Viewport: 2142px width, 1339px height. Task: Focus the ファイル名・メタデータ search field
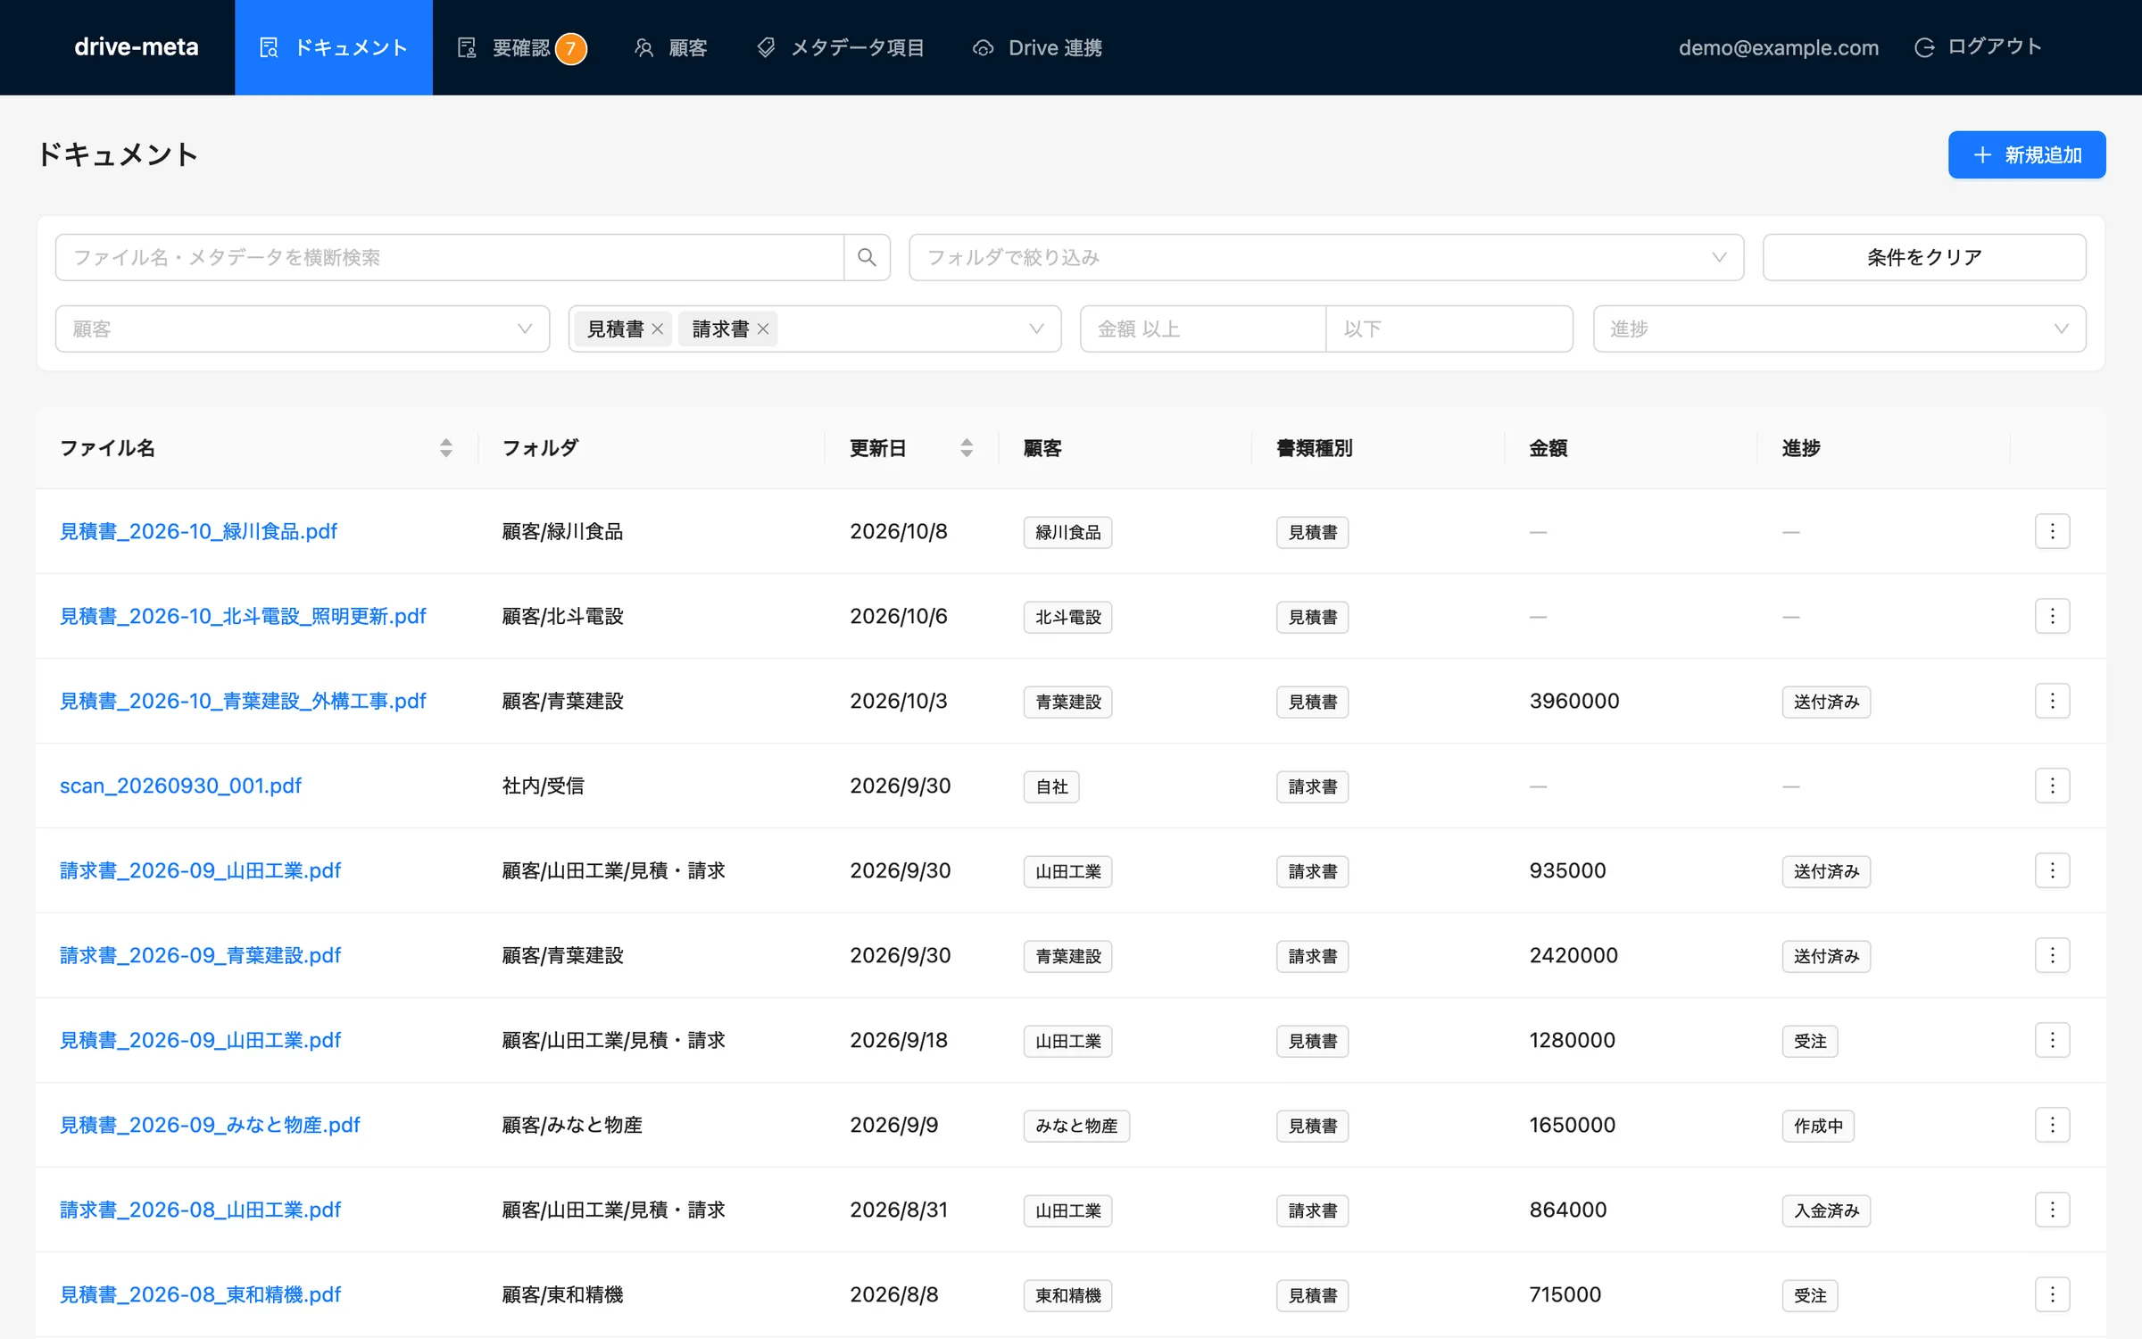point(450,257)
